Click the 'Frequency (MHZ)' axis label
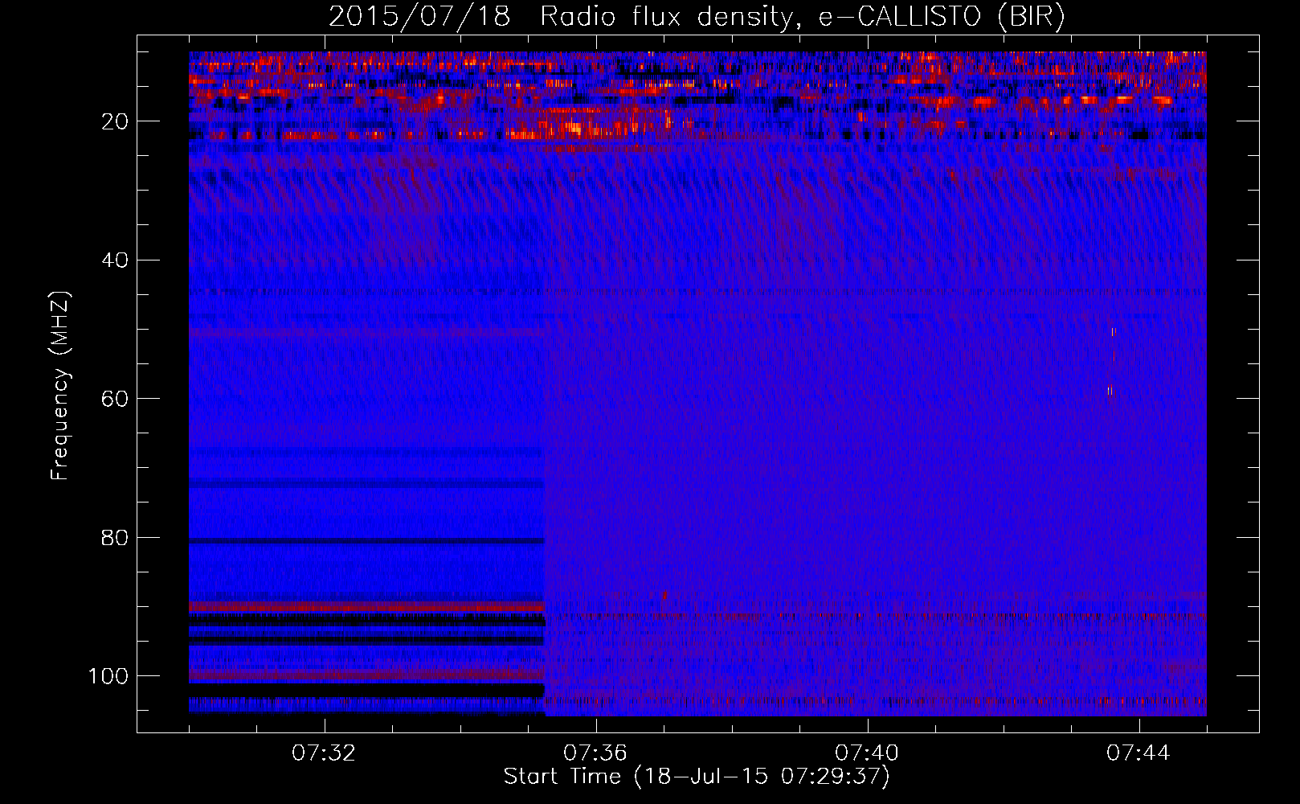The image size is (1300, 804). tap(60, 385)
